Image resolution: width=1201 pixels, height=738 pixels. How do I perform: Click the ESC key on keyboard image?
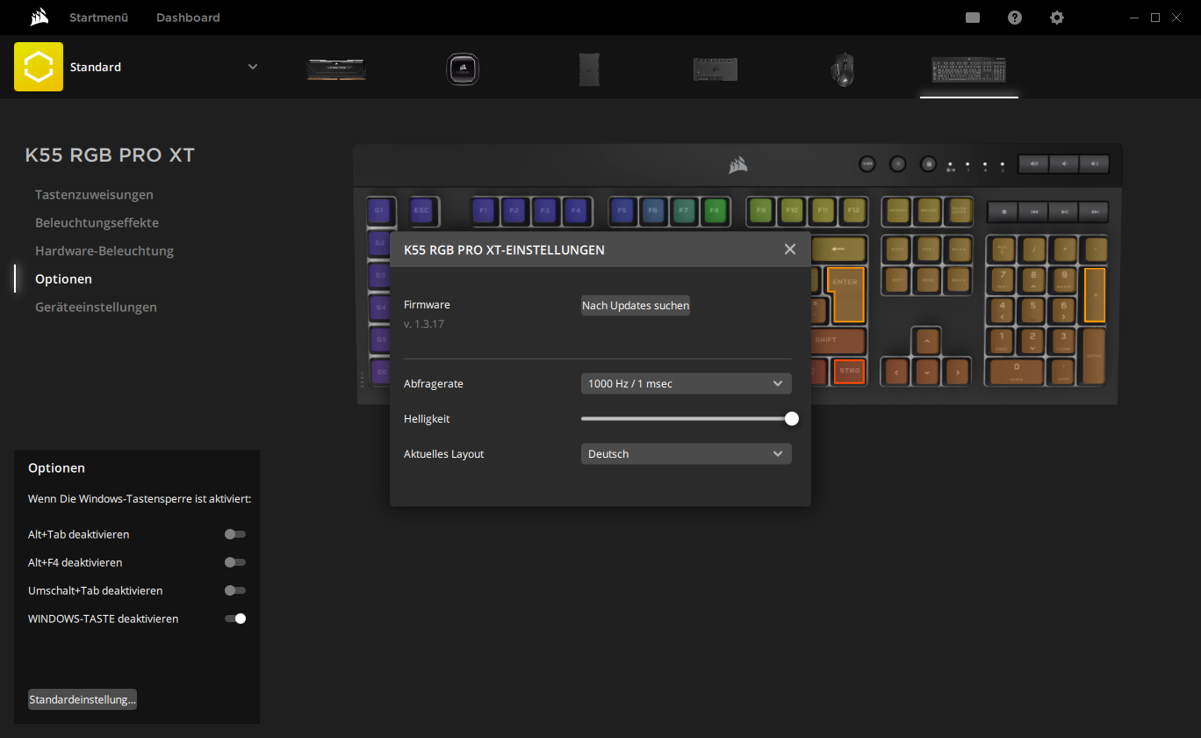[421, 211]
